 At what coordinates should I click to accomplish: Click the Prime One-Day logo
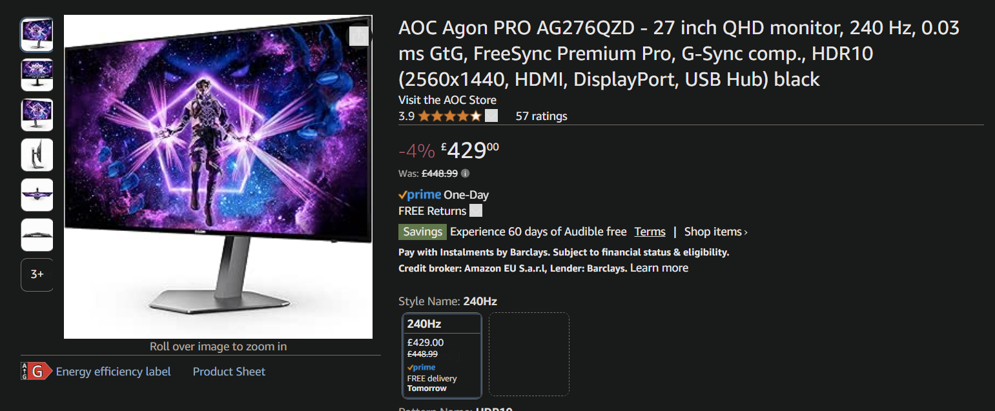pos(420,195)
